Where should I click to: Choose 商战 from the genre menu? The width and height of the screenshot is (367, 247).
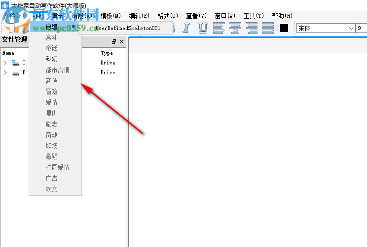[55, 135]
